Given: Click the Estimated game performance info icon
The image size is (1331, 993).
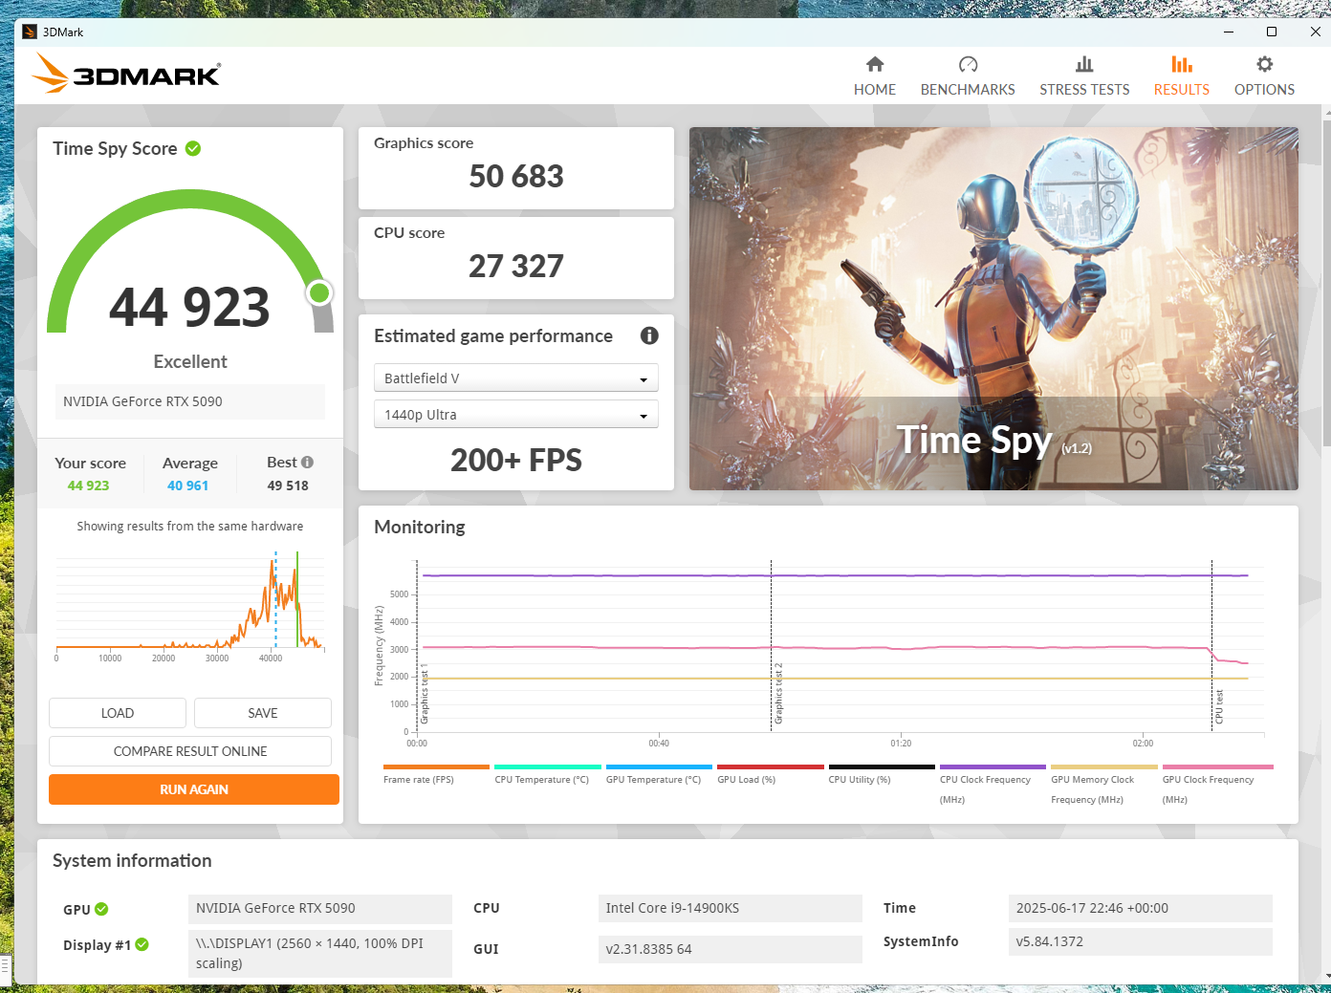Looking at the screenshot, I should 649,335.
